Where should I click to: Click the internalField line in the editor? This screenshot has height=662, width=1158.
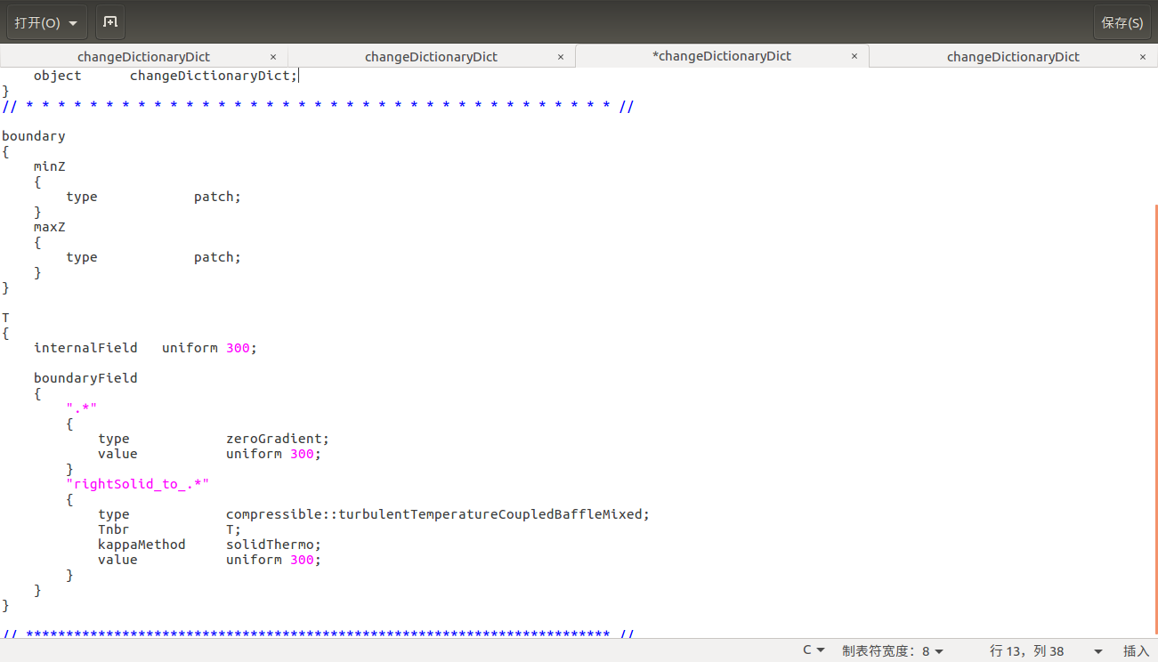click(144, 348)
